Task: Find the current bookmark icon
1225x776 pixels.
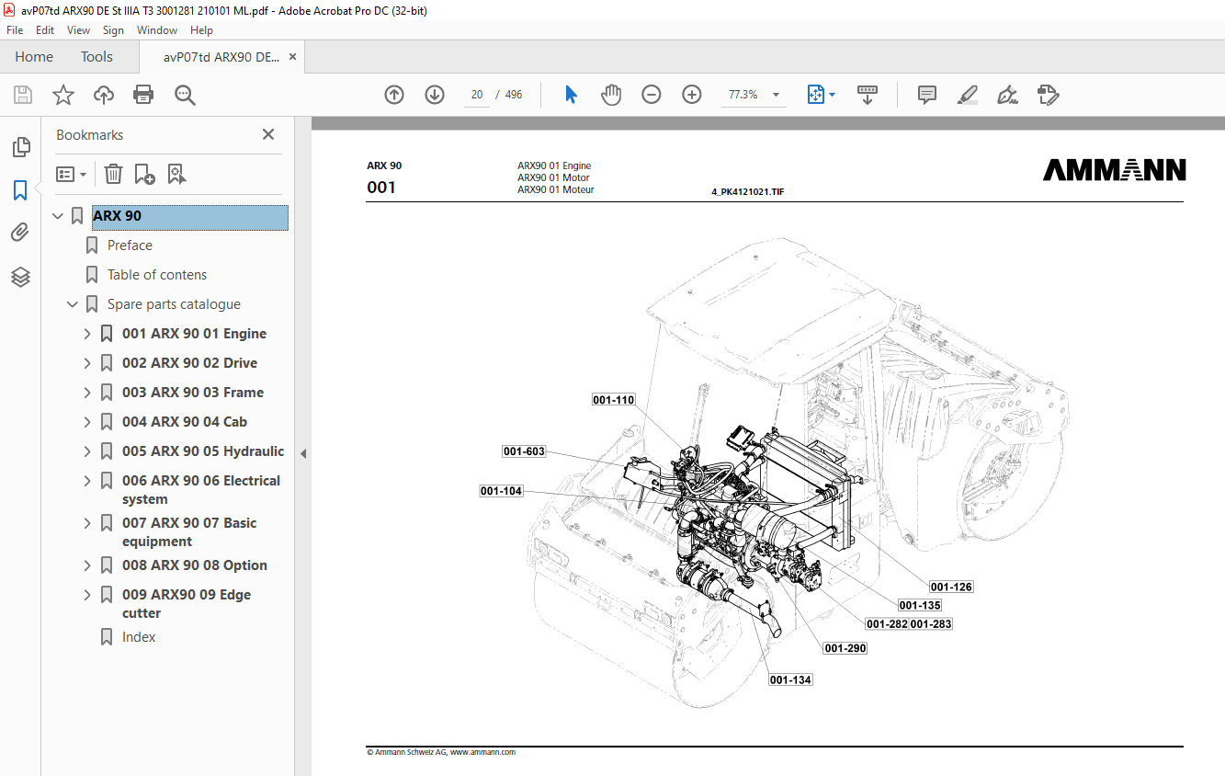Action: [x=176, y=174]
